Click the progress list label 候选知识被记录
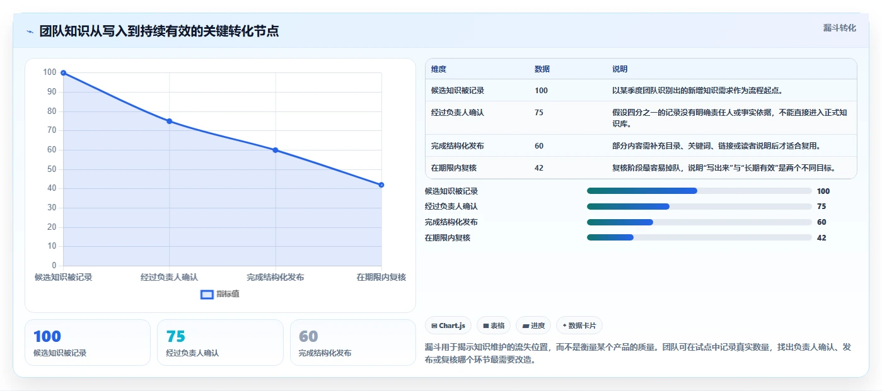This screenshot has height=391, width=882. coord(451,191)
